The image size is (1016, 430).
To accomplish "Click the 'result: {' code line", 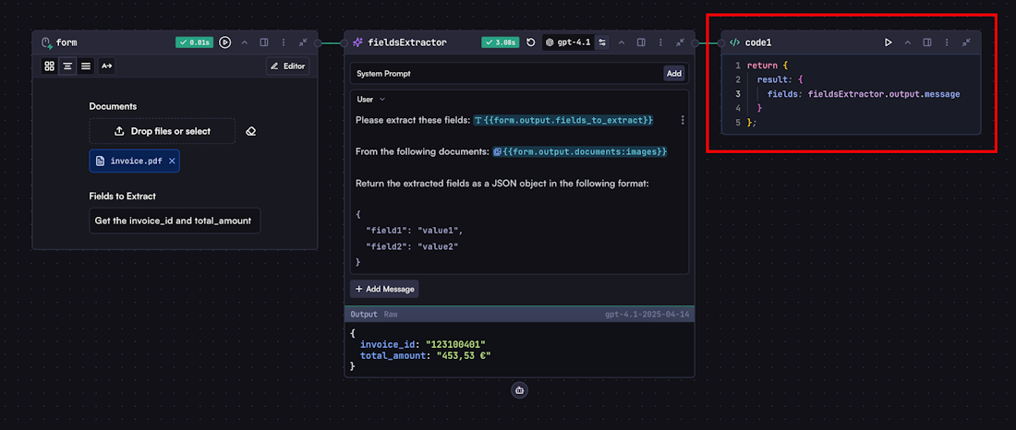I will coord(780,79).
